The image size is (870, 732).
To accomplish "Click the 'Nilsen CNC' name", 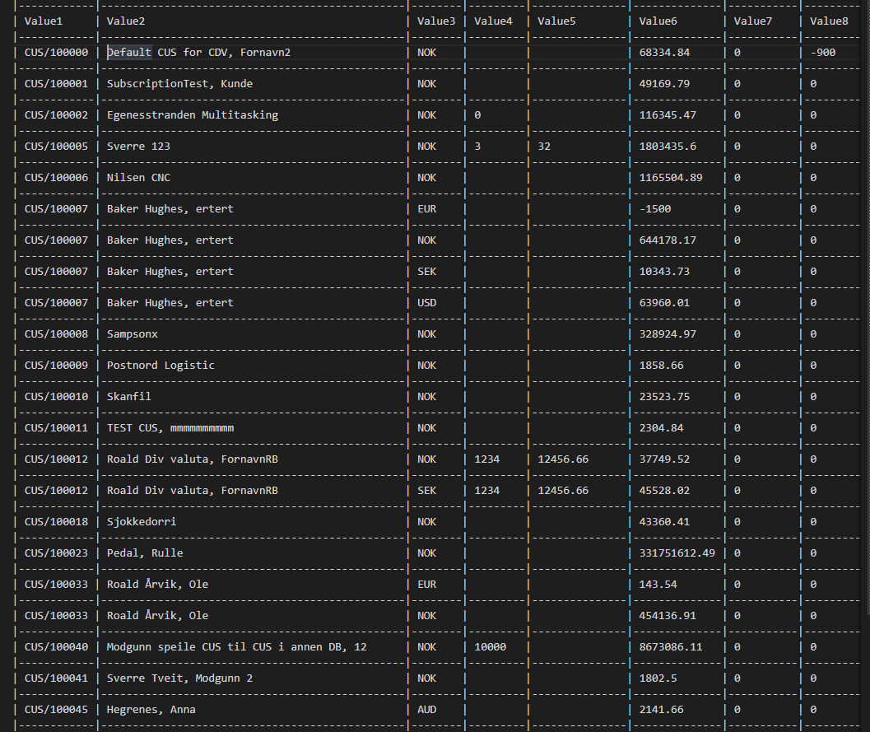I will 138,178.
